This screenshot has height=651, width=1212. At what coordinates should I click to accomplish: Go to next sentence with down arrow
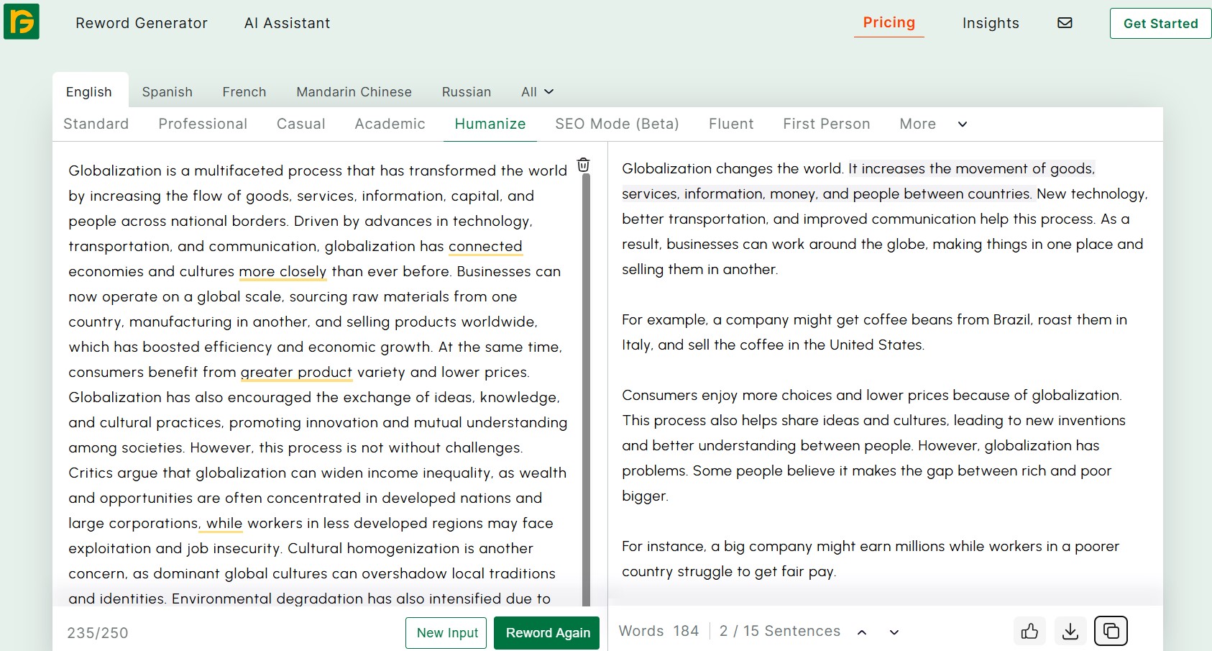894,632
